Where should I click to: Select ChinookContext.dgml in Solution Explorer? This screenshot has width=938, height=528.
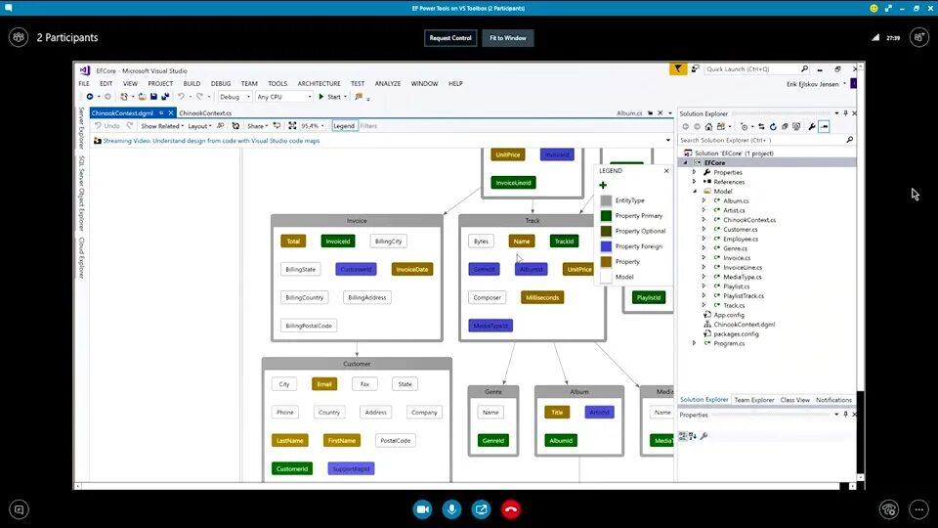click(x=744, y=325)
